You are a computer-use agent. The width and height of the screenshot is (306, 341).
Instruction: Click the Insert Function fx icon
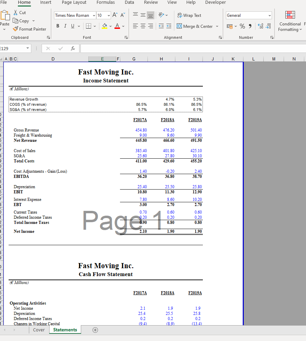[73, 48]
